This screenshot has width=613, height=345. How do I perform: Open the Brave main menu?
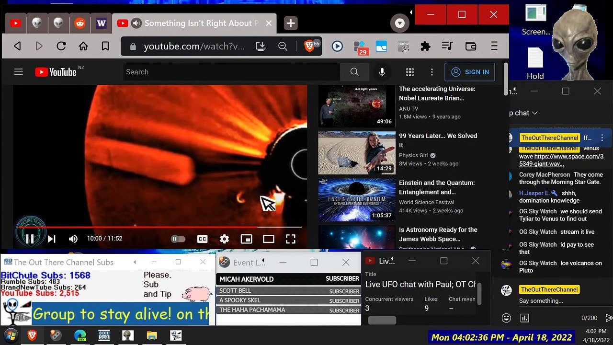click(x=494, y=46)
